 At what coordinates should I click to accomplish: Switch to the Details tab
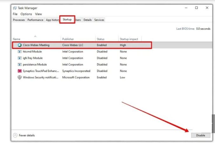pyautogui.click(x=87, y=20)
